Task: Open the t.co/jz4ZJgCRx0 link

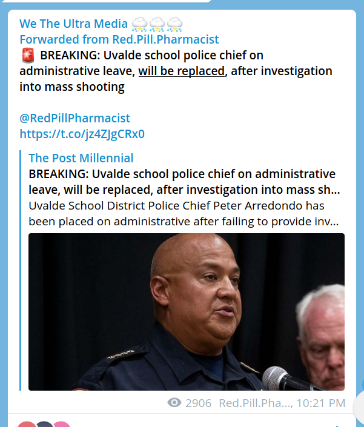Action: (x=82, y=134)
